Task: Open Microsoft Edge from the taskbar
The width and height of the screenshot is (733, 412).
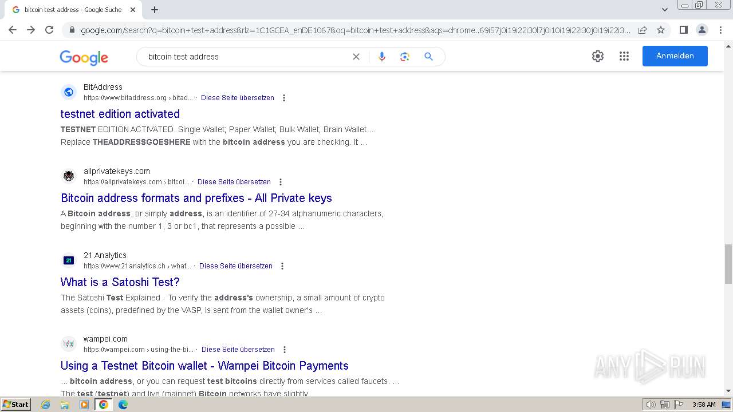Action: coord(123,405)
